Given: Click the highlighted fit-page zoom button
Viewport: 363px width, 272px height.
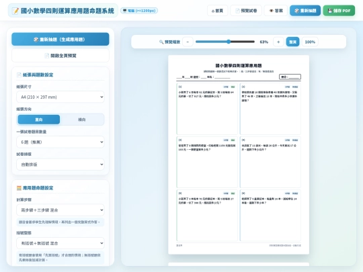Looking at the screenshot, I should point(292,42).
